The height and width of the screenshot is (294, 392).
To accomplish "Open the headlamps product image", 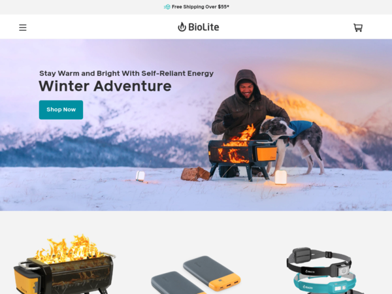I will point(321,270).
